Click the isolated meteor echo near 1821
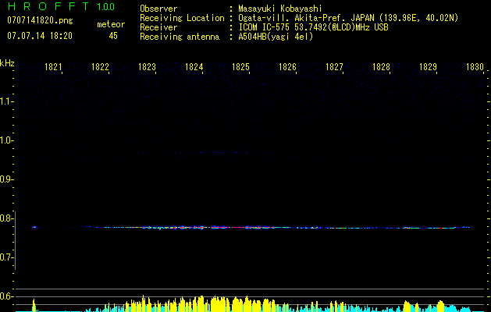The width and height of the screenshot is (491, 312). [x=35, y=227]
